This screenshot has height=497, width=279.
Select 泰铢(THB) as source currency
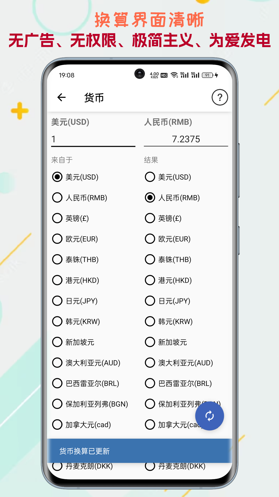click(57, 259)
